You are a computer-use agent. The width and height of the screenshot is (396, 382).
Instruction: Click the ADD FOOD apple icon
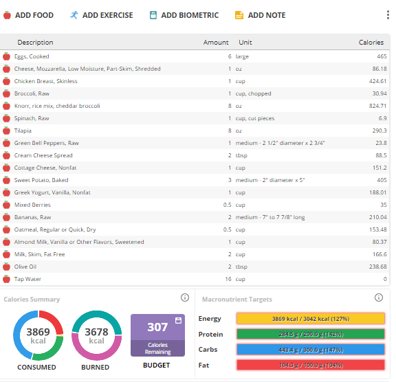pyautogui.click(x=7, y=15)
